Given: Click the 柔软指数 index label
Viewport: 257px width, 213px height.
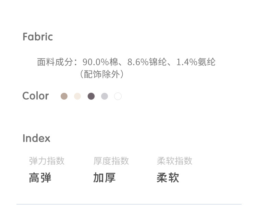Looking at the screenshot, I should click(x=174, y=161).
